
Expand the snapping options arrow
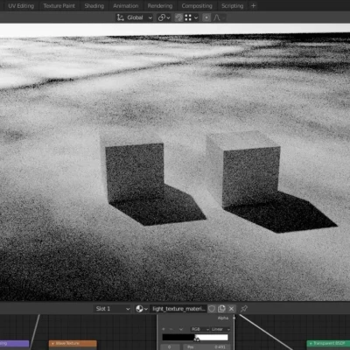coord(196,17)
